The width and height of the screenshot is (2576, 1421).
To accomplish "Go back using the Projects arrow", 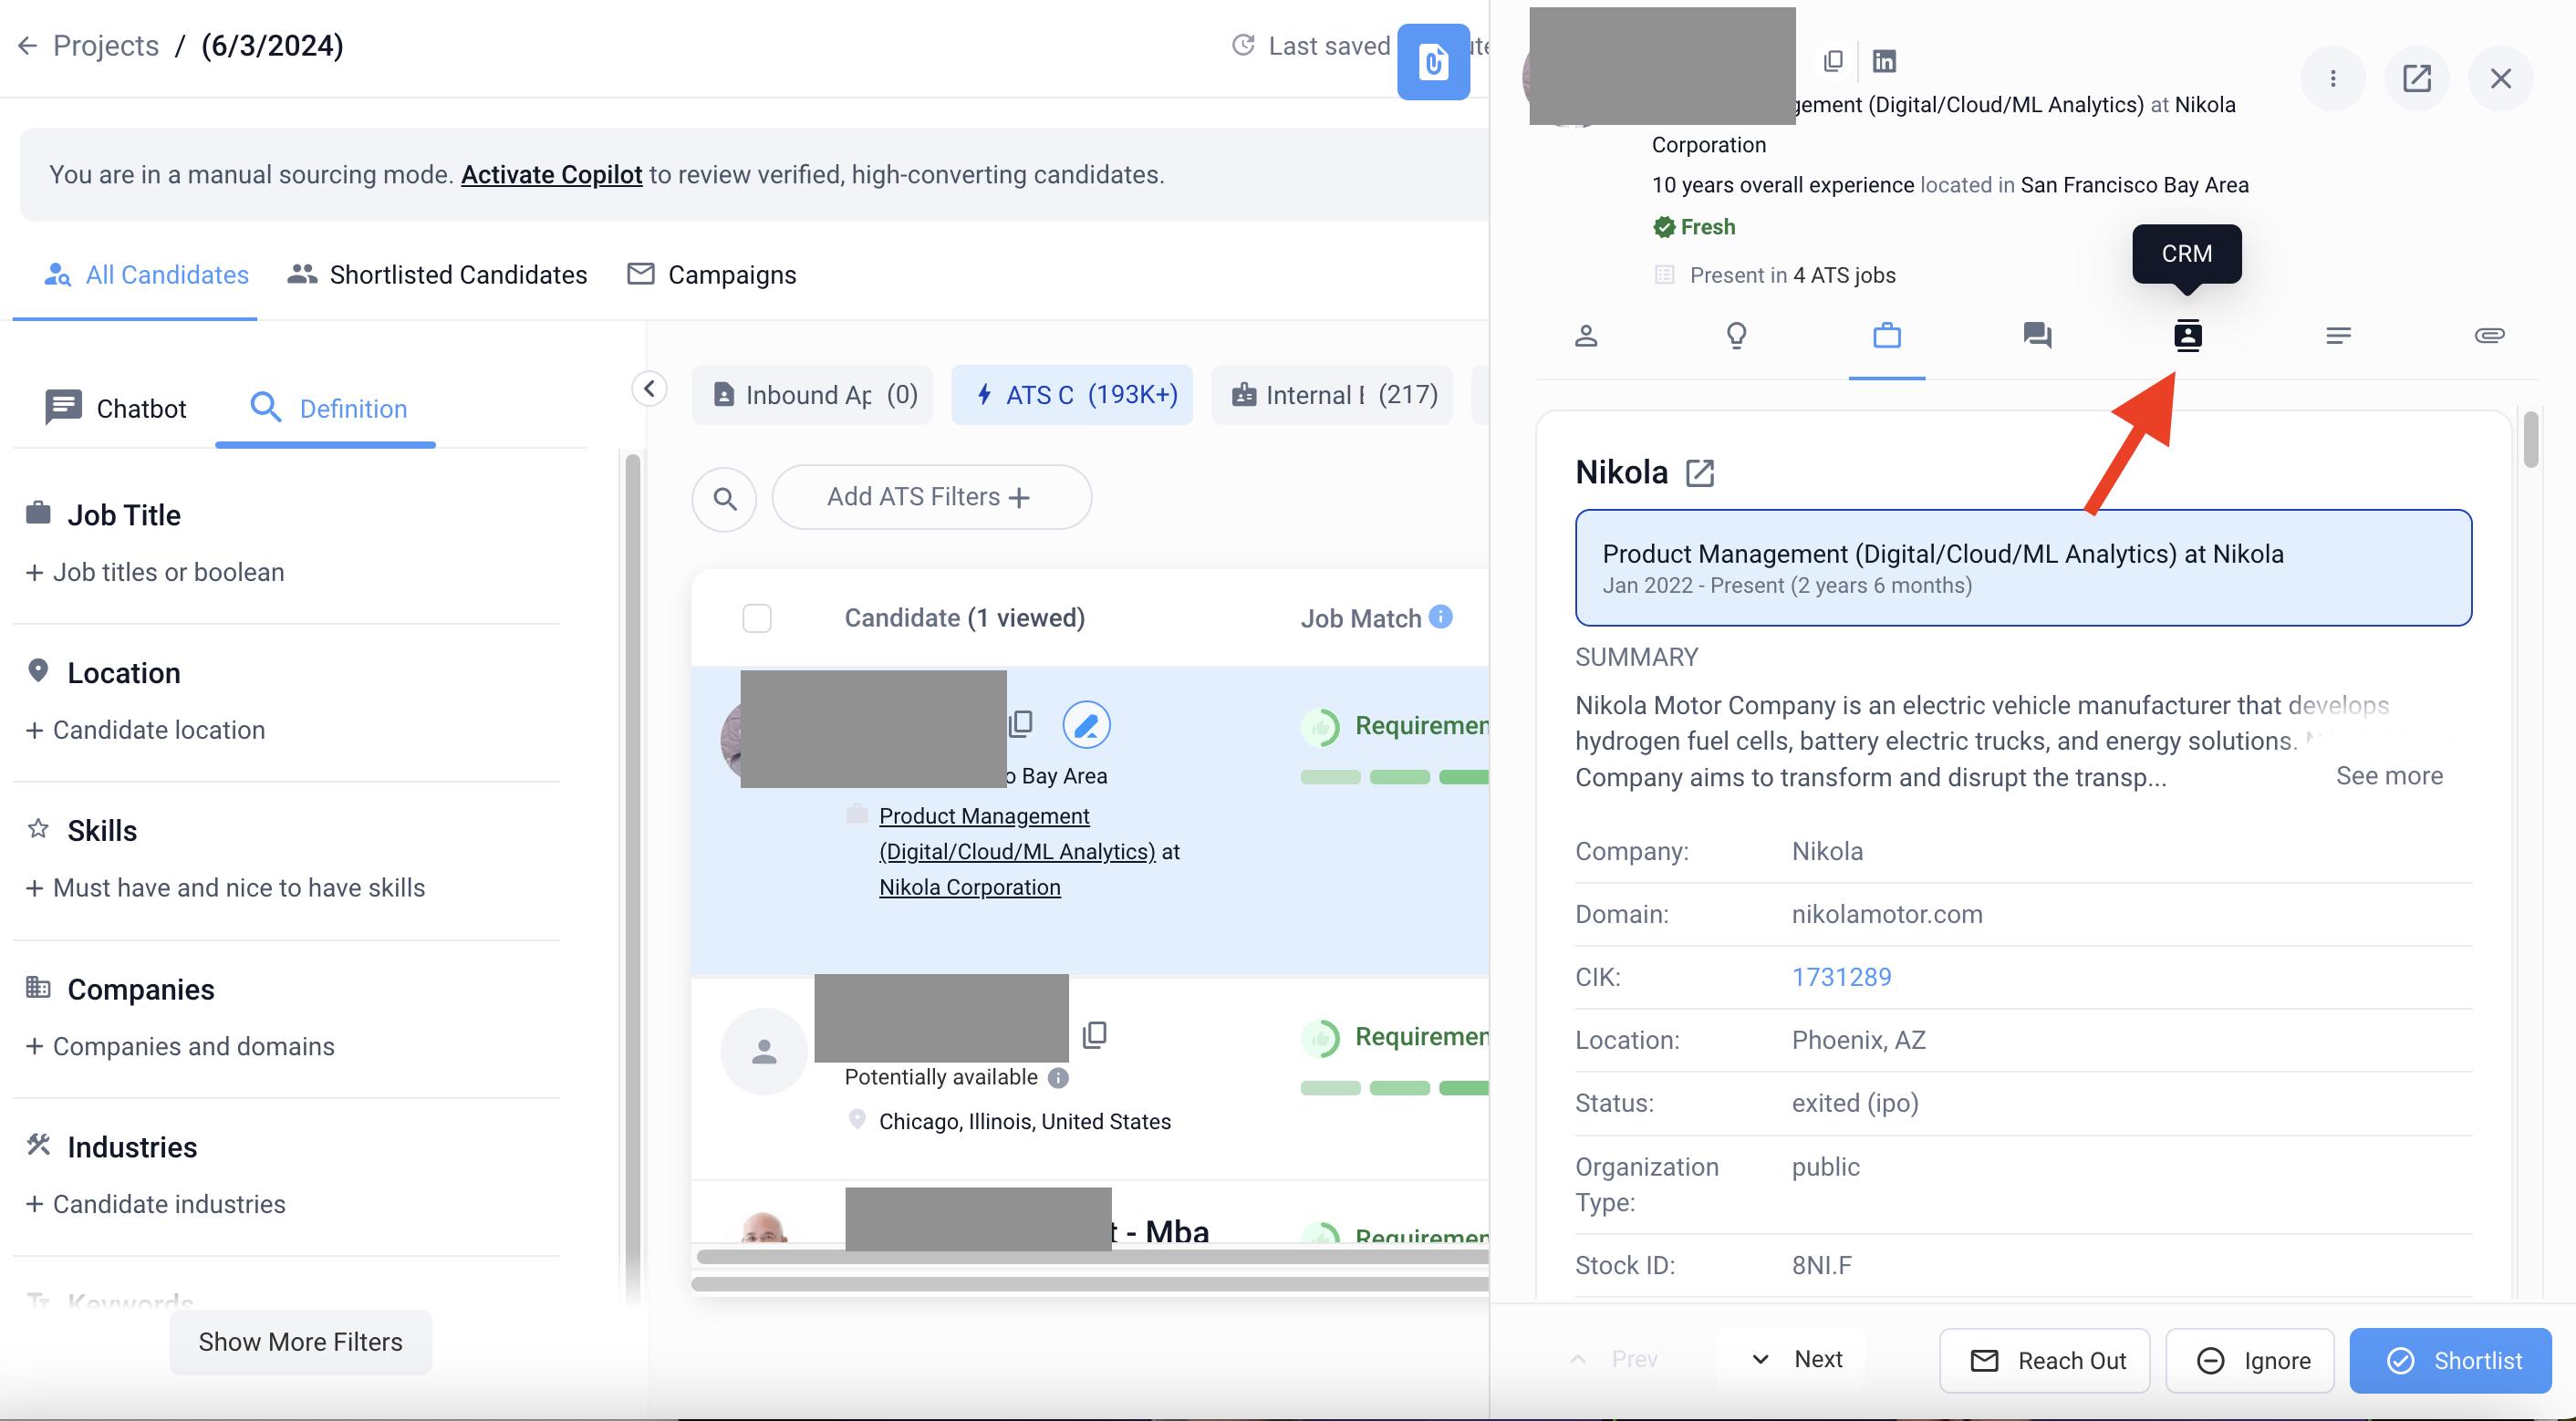I will (x=27, y=46).
